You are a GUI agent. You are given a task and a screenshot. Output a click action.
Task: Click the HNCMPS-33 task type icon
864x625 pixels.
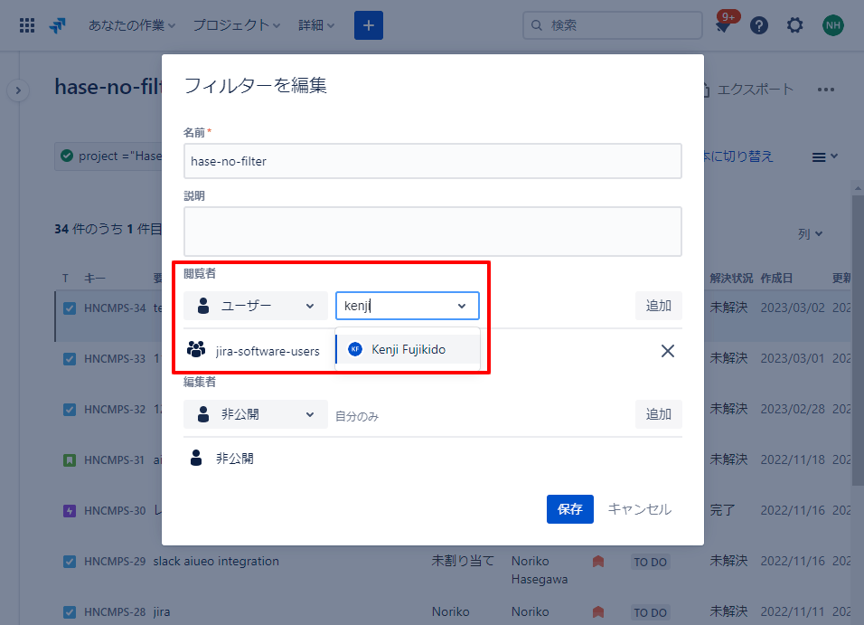70,359
